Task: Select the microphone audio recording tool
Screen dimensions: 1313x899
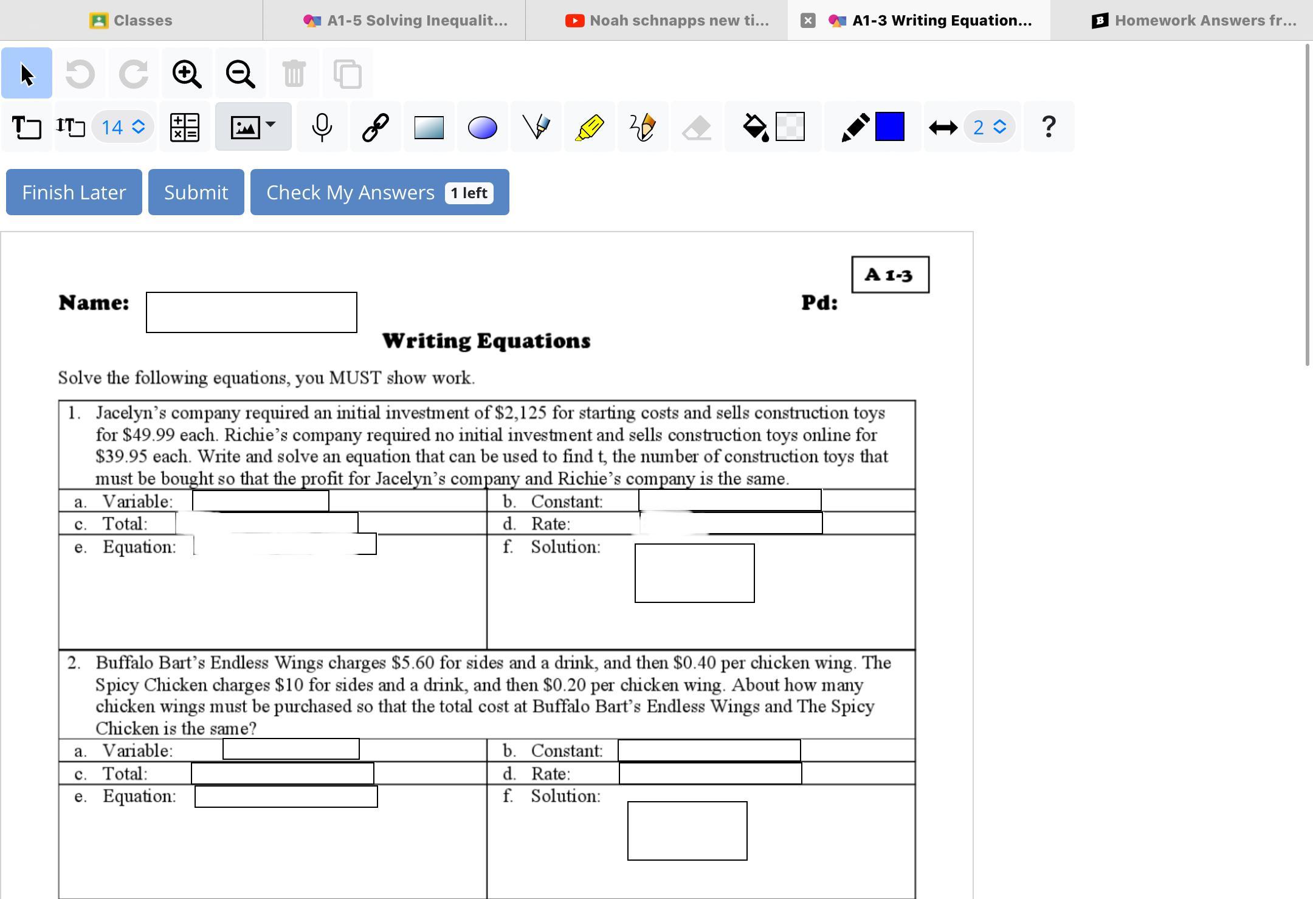Action: coord(322,127)
